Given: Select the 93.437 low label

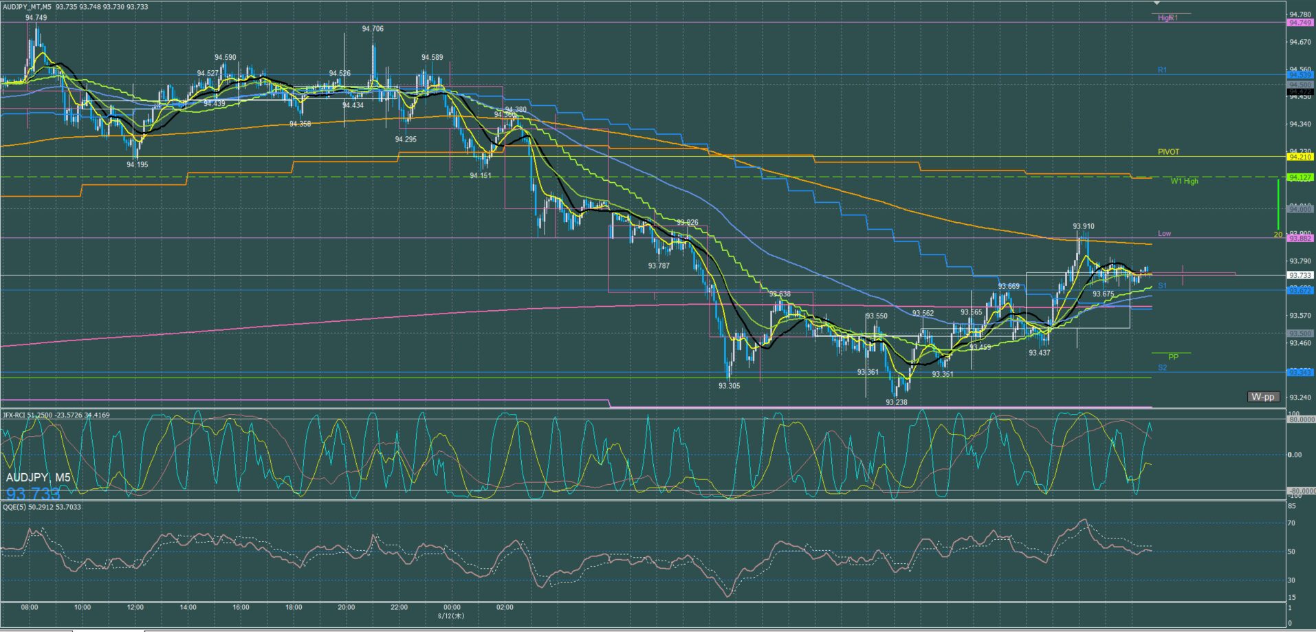Looking at the screenshot, I should coord(1040,353).
